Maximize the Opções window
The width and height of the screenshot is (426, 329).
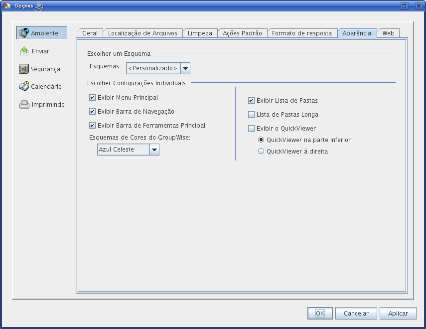pos(405,6)
